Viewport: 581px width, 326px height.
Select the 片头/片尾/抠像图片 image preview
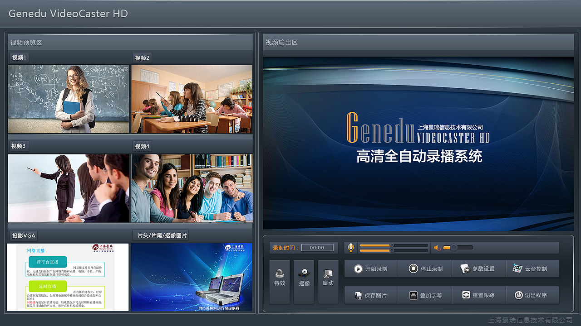coord(192,277)
